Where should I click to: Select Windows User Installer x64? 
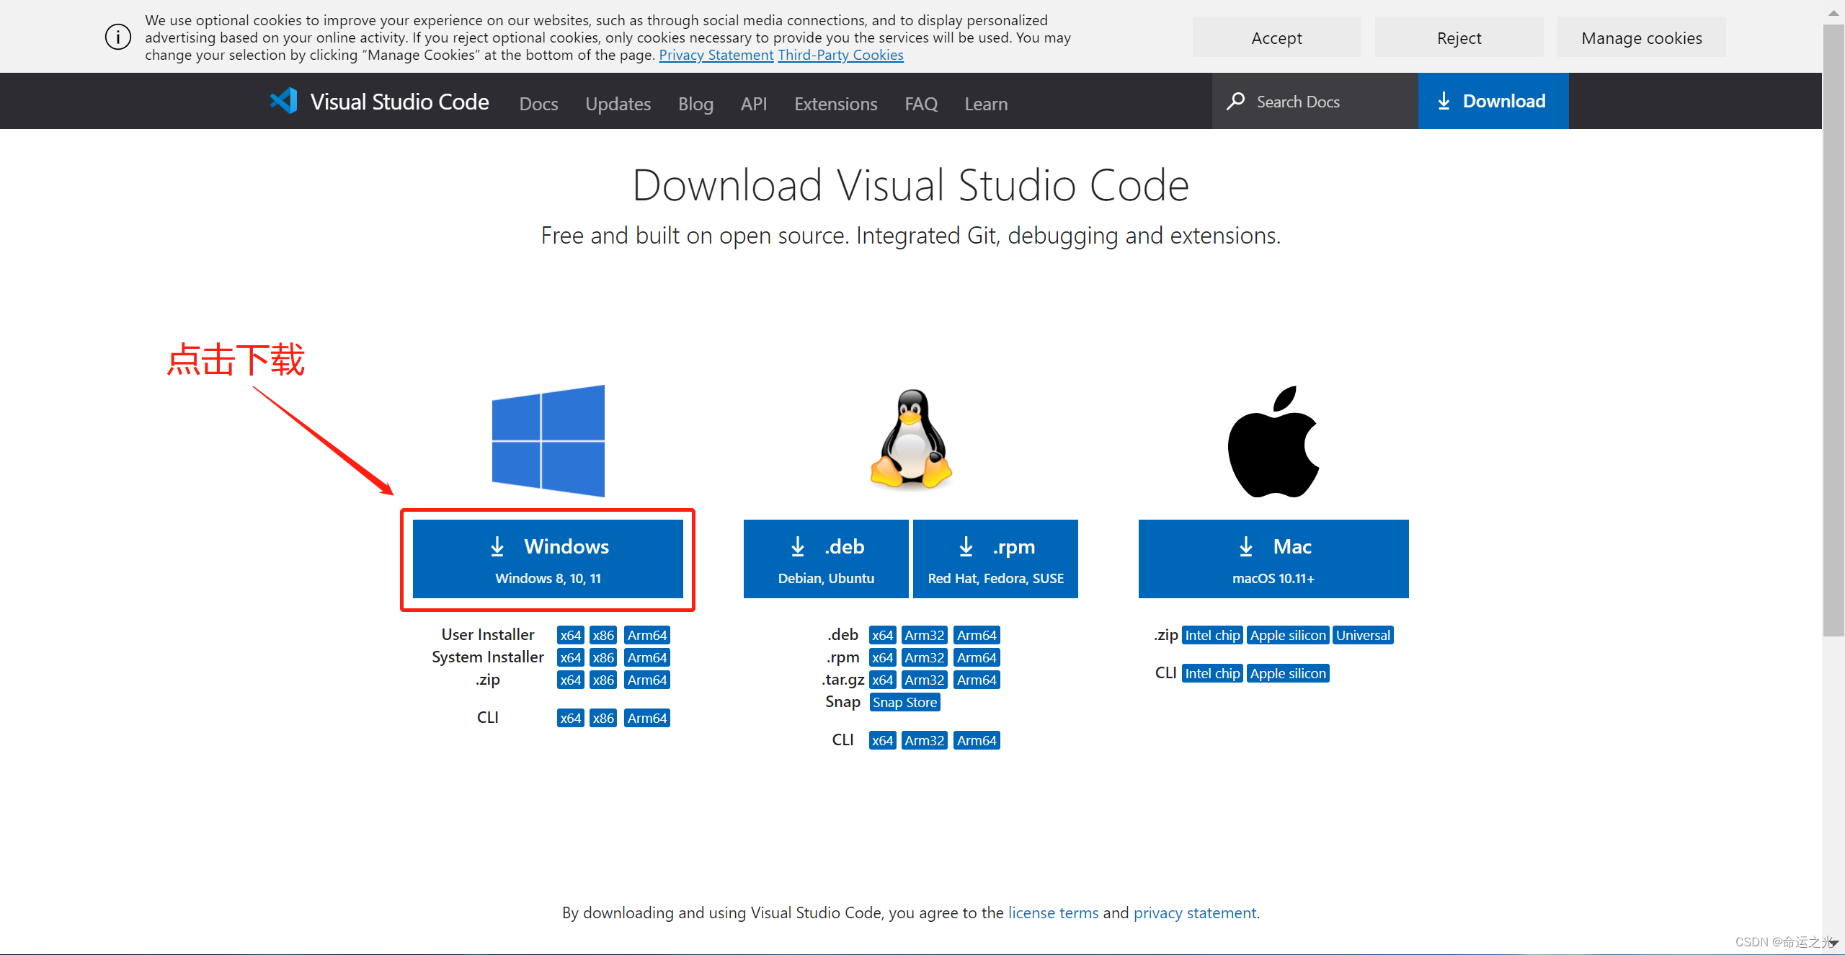(x=570, y=635)
